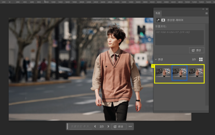Click the prompt input field in the taskbar
215x135 pixels.
(81, 126)
